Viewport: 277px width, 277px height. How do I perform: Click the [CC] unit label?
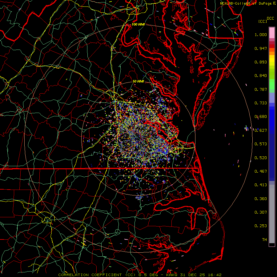click(x=263, y=21)
